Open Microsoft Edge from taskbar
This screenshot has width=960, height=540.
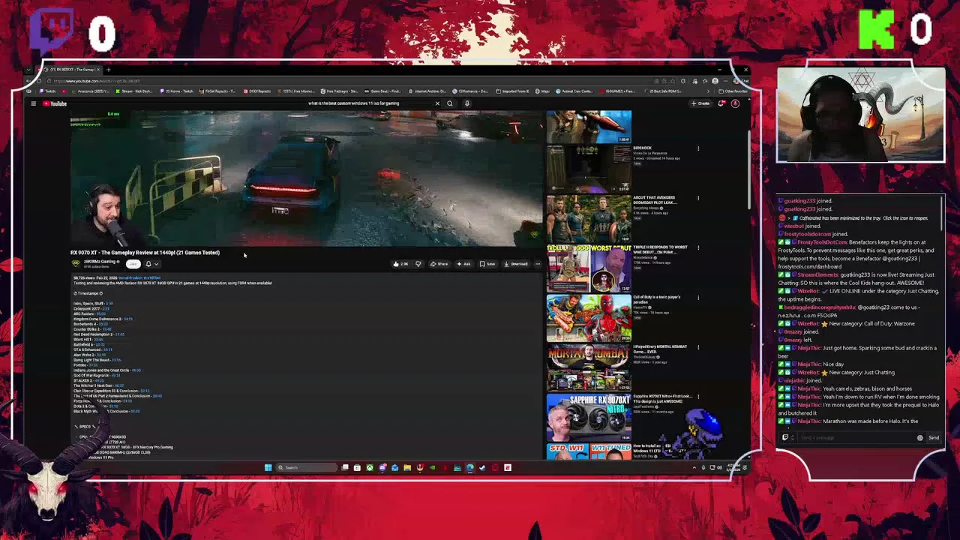[470, 467]
